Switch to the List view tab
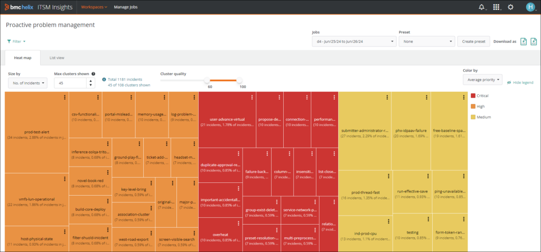 pyautogui.click(x=57, y=57)
